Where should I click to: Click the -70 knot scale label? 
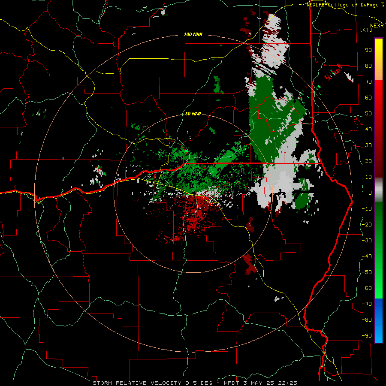pyautogui.click(x=367, y=304)
